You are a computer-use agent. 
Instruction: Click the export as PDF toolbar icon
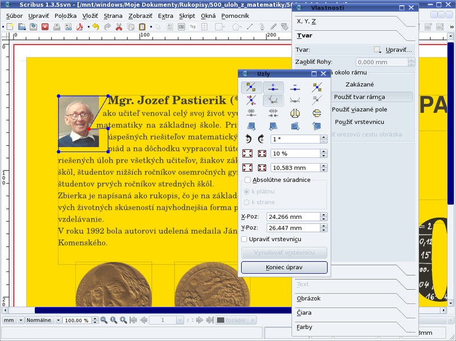(x=80, y=26)
